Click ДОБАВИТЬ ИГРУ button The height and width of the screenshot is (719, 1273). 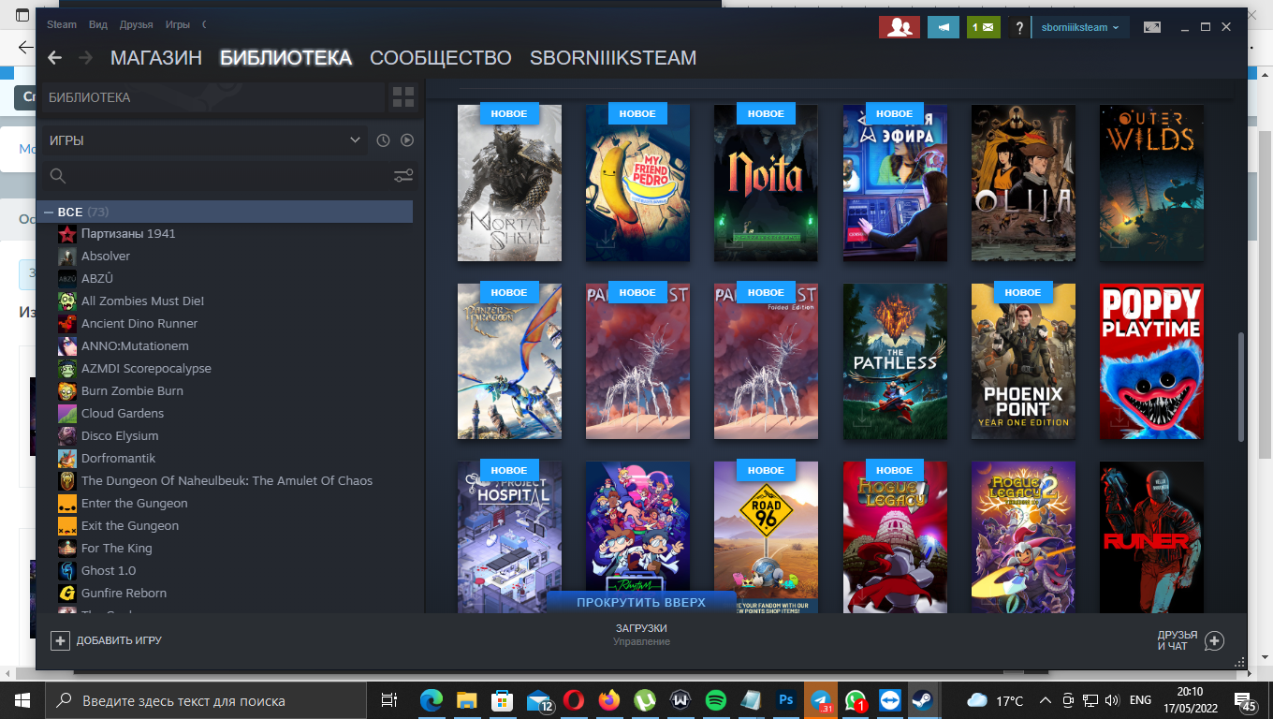coord(106,640)
